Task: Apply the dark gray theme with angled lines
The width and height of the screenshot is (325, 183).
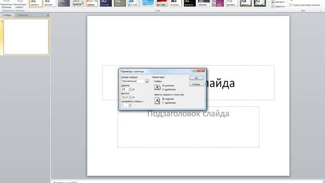Action: point(63,4)
